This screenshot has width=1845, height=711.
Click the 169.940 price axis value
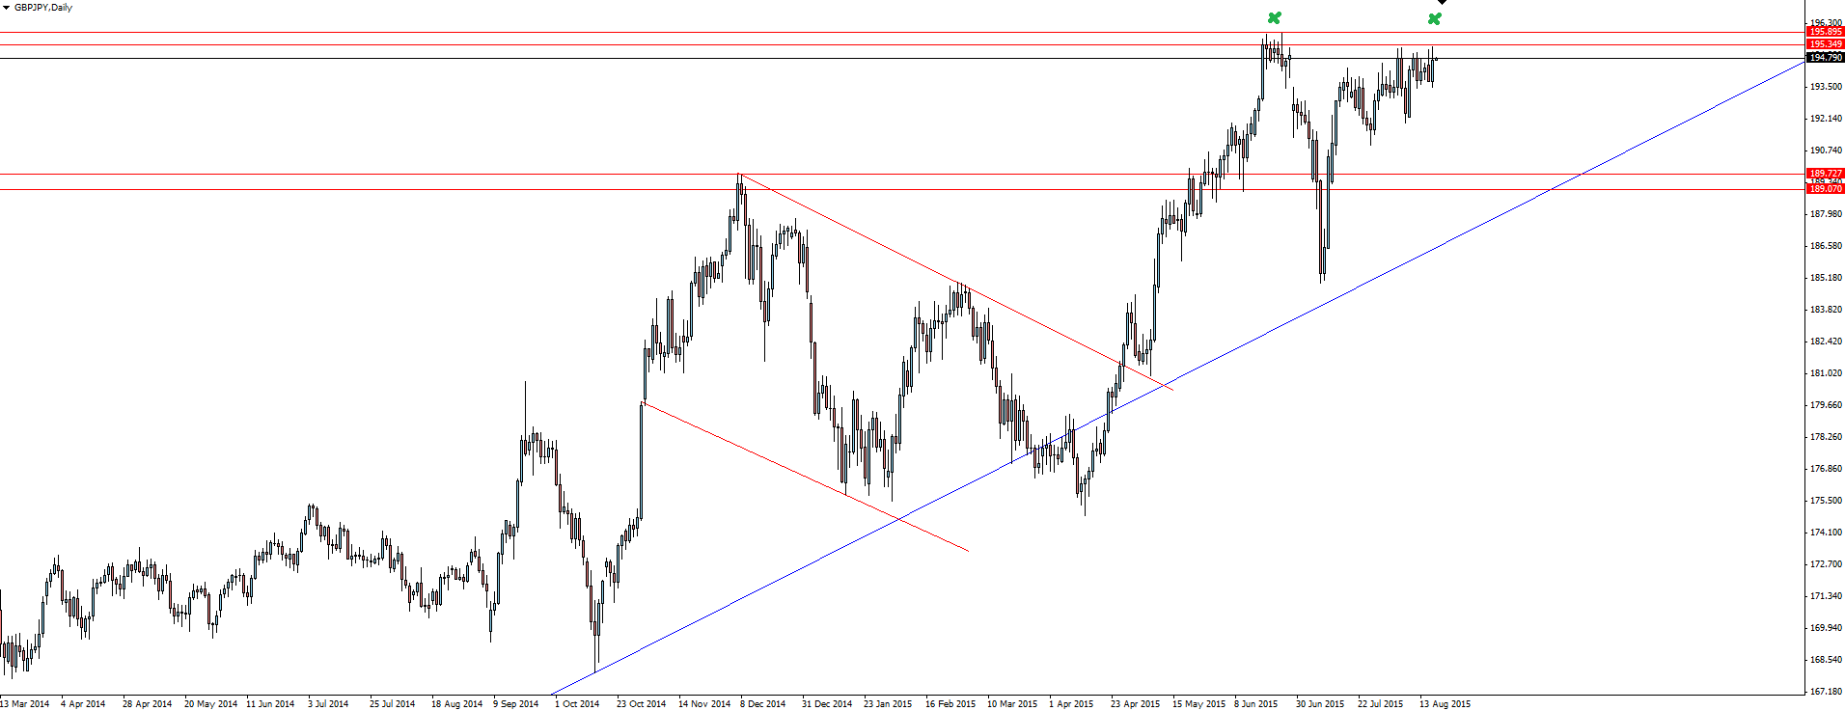pos(1825,628)
